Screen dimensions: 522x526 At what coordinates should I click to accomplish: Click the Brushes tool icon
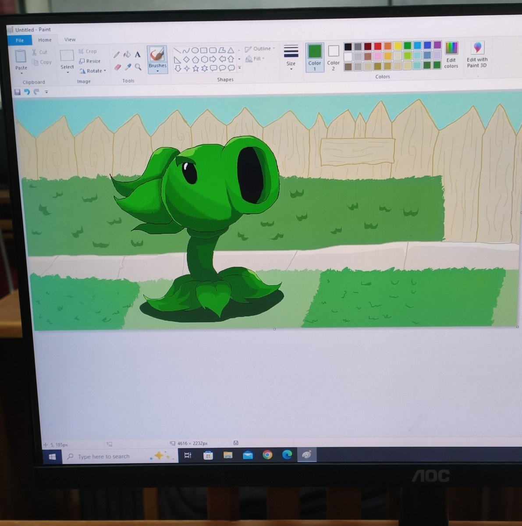click(157, 54)
